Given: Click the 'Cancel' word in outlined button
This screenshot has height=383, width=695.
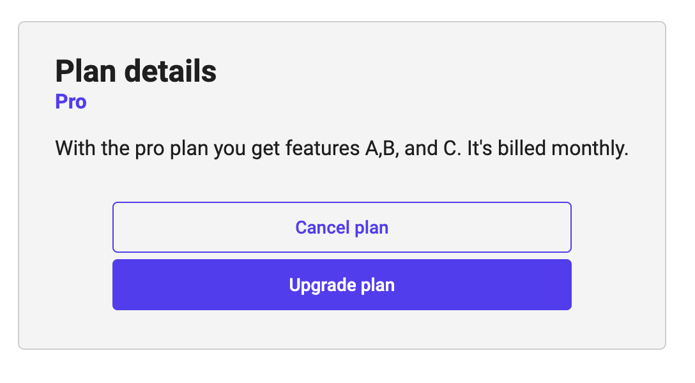Looking at the screenshot, I should (x=321, y=227).
